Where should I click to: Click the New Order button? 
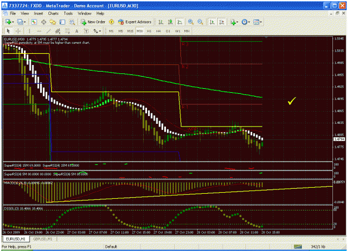(93, 22)
